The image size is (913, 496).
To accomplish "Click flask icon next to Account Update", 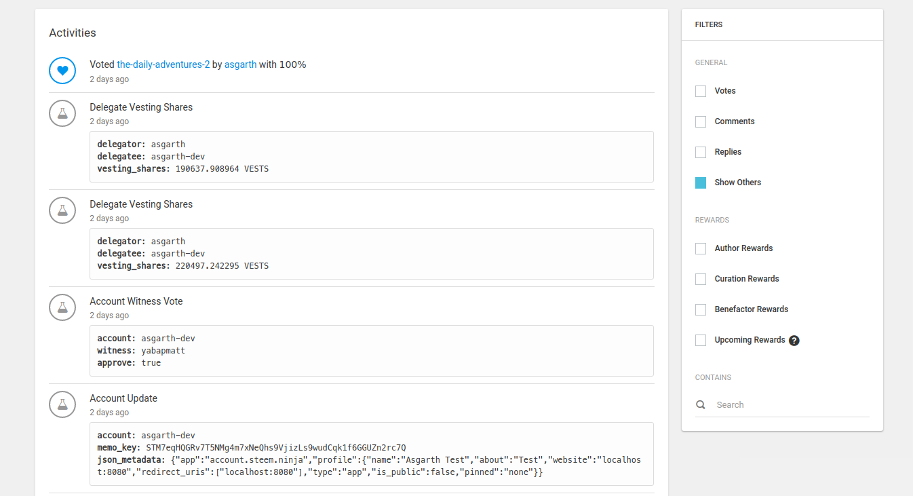I will point(62,404).
